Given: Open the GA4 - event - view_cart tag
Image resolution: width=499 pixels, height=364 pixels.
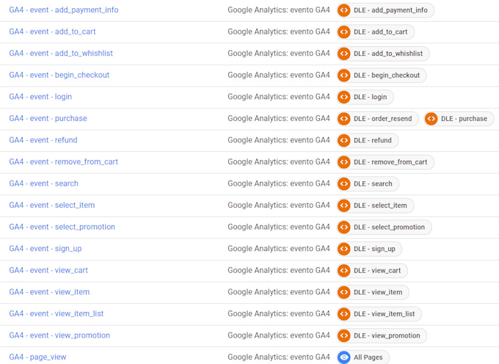Looking at the screenshot, I should tap(48, 270).
